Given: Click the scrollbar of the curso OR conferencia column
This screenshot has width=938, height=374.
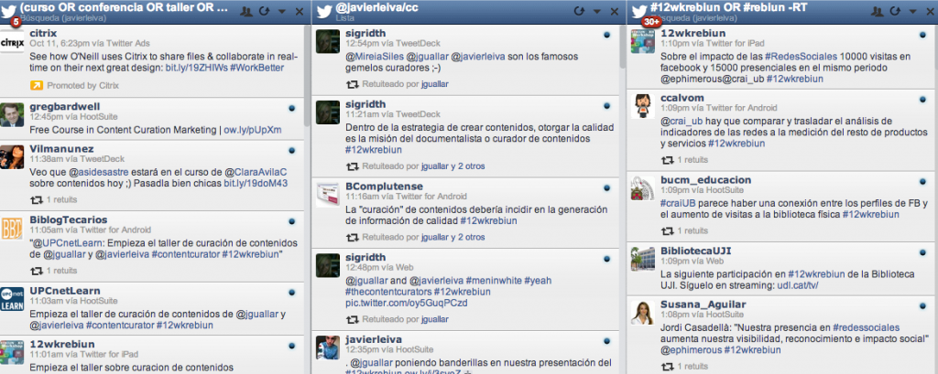Looking at the screenshot, I should click(x=308, y=78).
